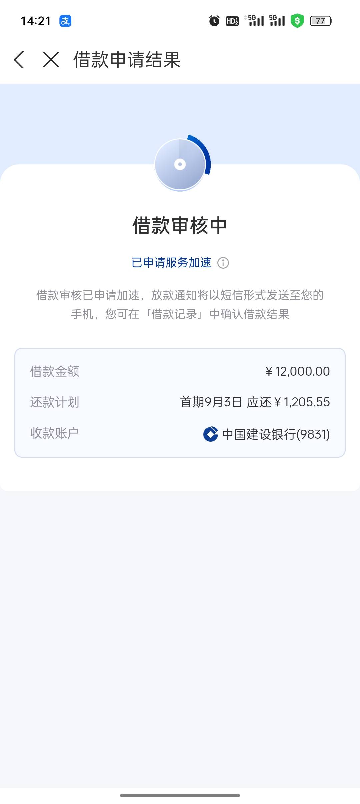Screen dimensions: 360x804
Task: Open the Alipay icon in status bar
Action: point(65,21)
